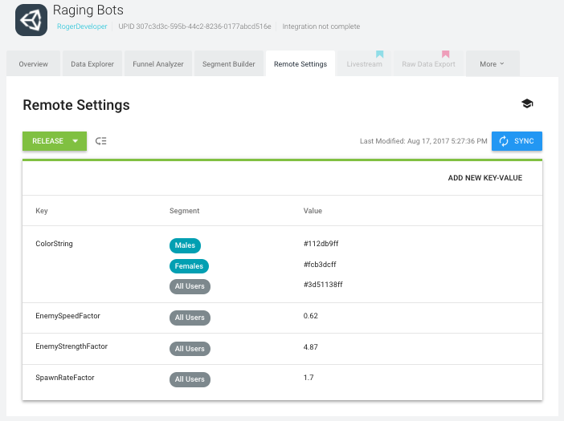
Task: Click the blue bookmark icon on Livestream
Action: click(379, 55)
